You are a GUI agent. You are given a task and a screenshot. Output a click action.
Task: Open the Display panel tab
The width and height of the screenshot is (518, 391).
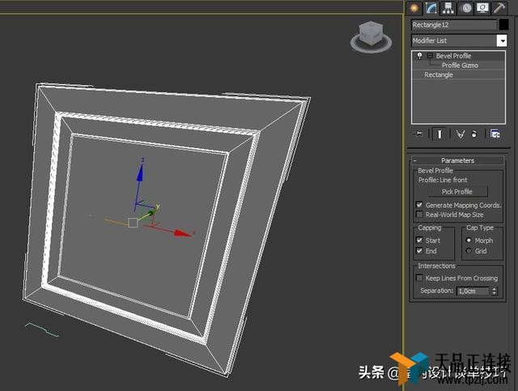(482, 8)
